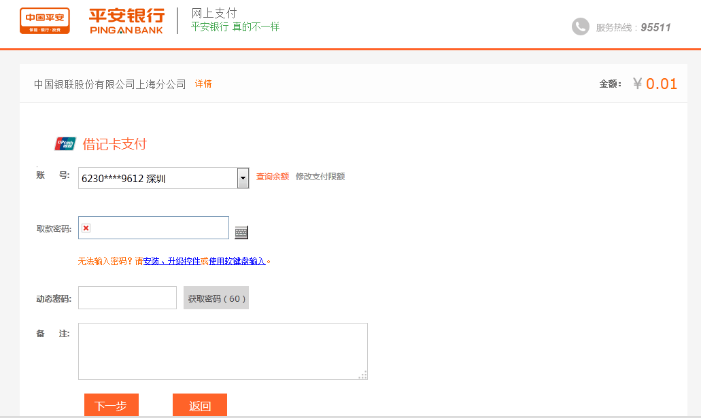Screen dimensions: 701x418
Task: Click the 取款密码 field label
Action: coord(54,229)
